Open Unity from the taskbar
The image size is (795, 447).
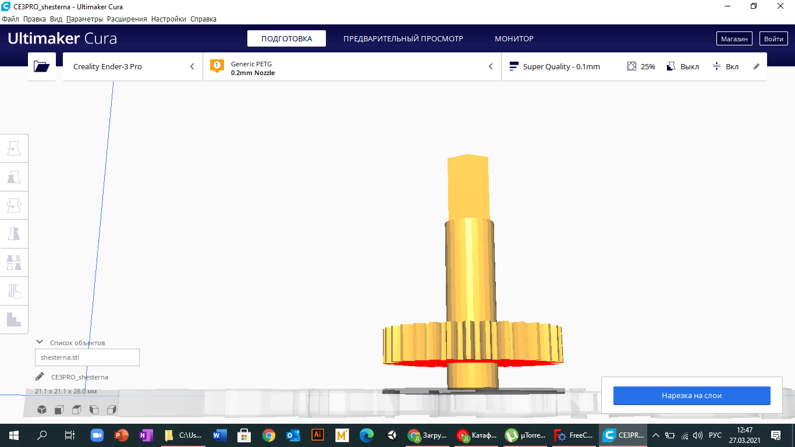[x=391, y=435]
